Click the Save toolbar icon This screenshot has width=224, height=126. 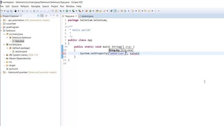(x=8, y=11)
